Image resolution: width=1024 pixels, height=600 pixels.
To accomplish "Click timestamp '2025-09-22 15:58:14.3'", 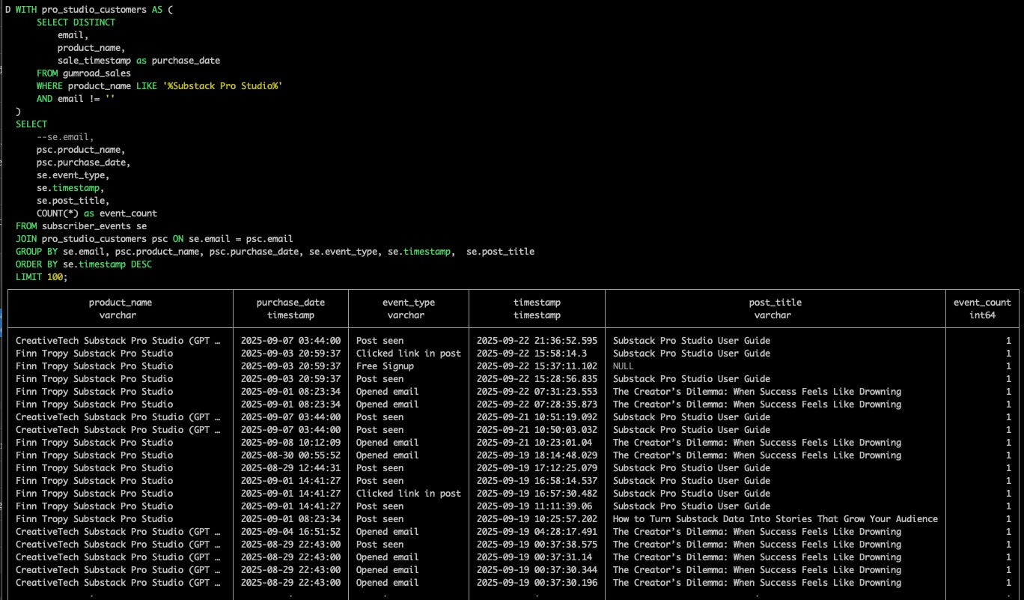I will click(531, 354).
